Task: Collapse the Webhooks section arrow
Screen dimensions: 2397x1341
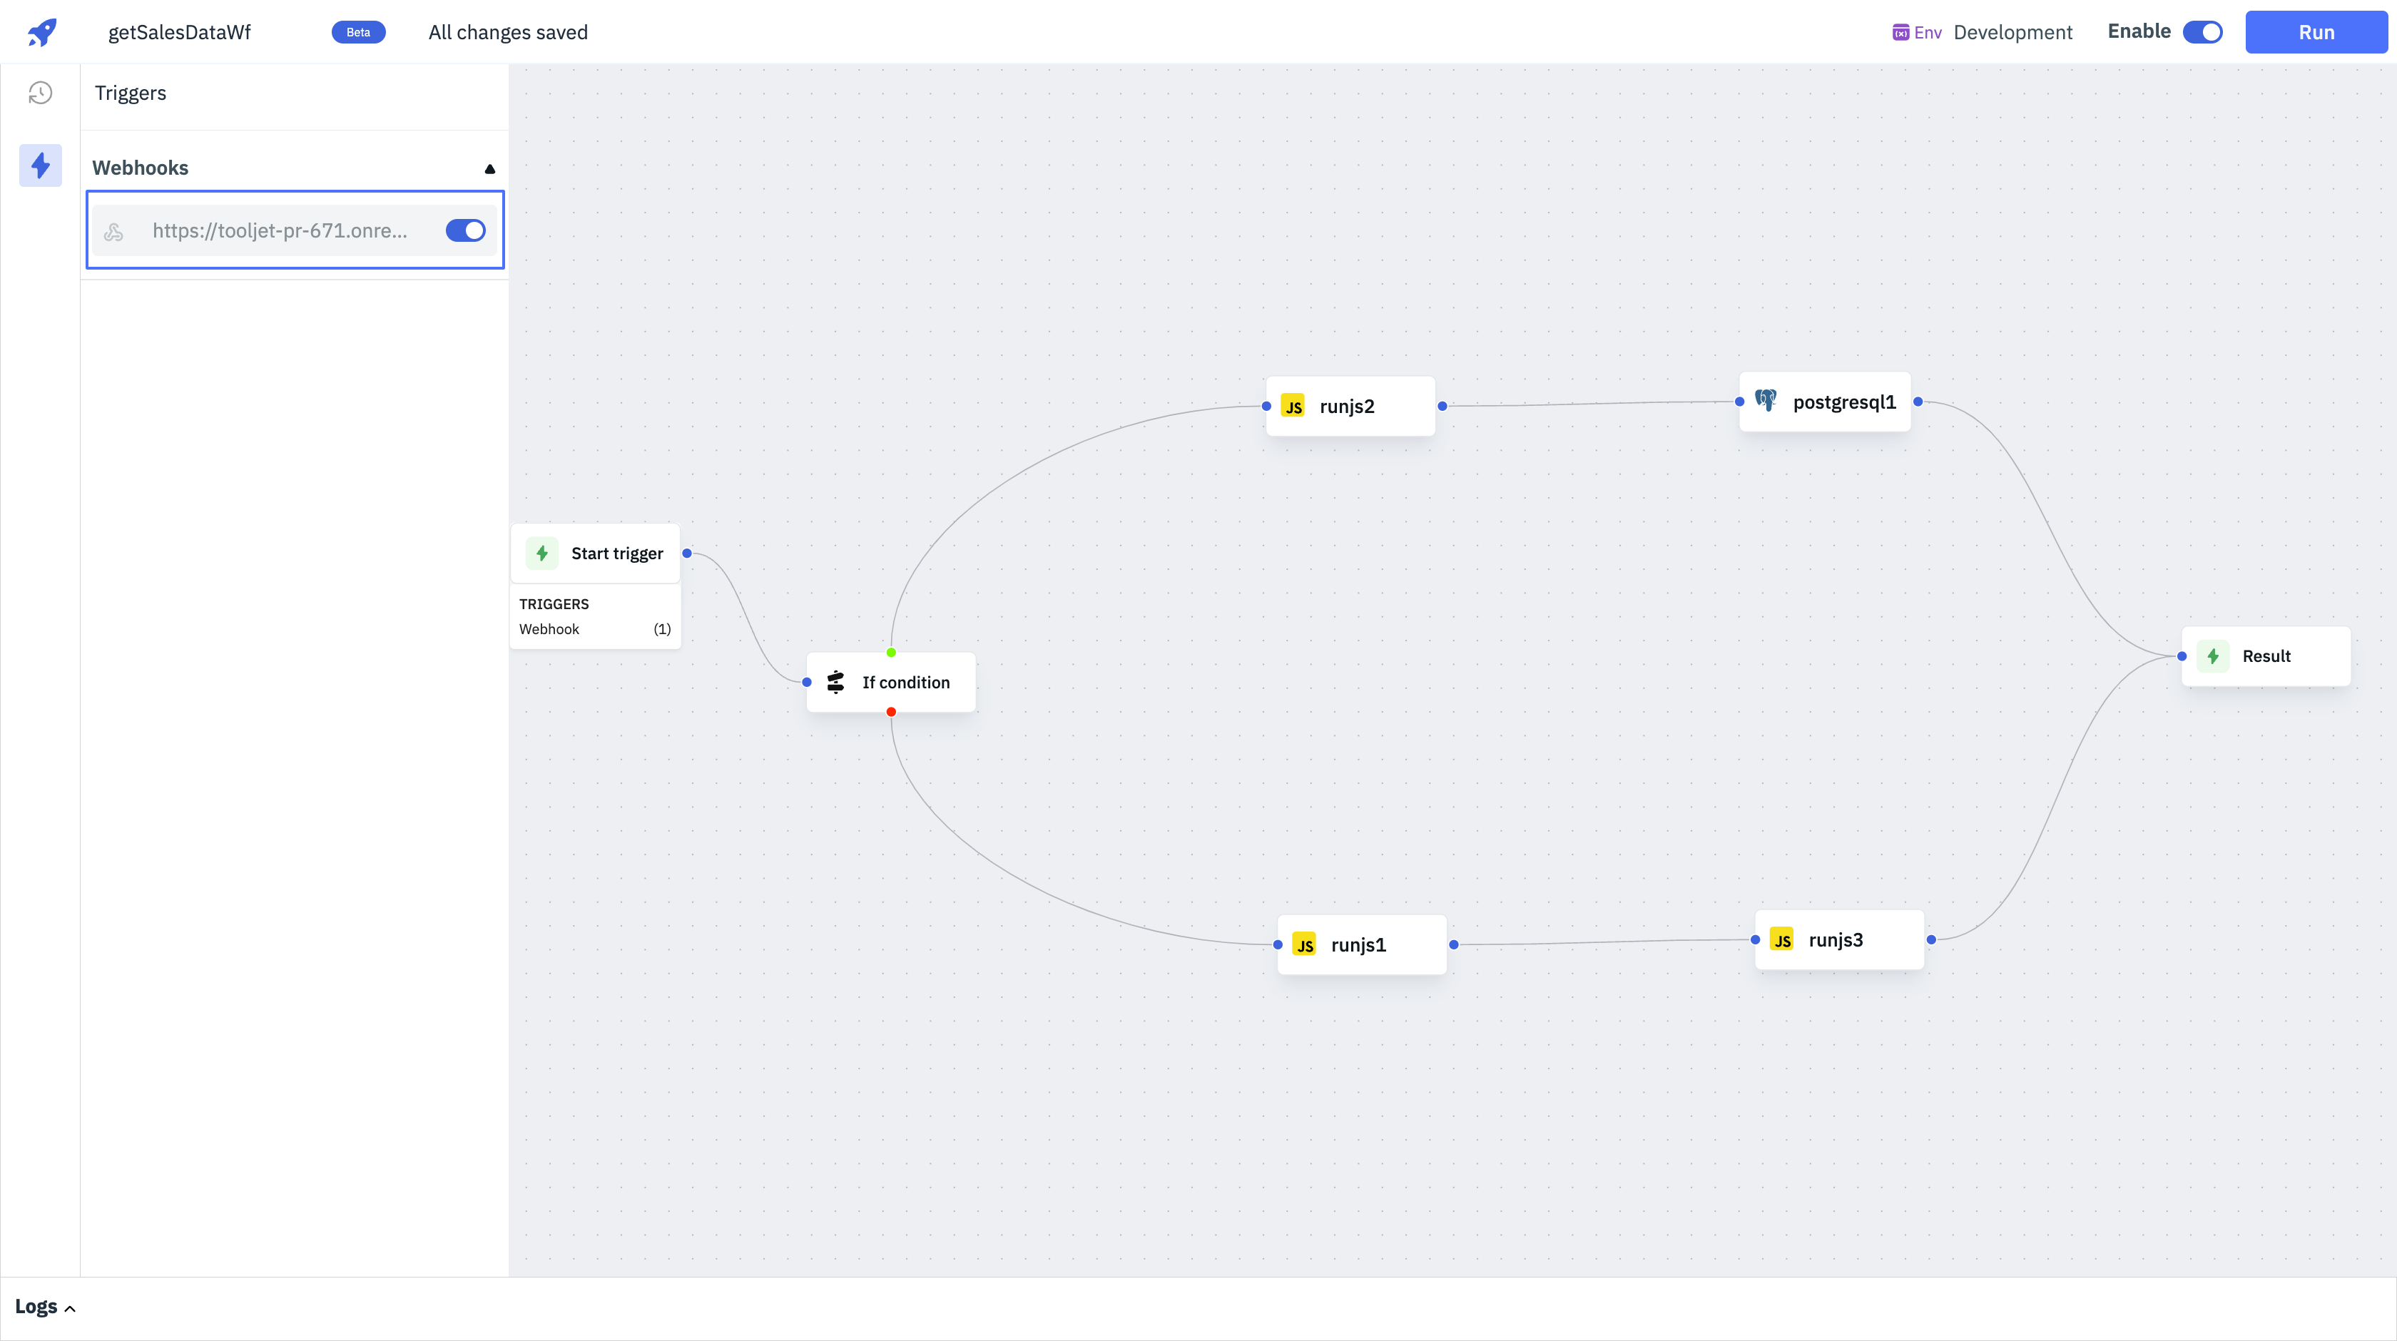Action: click(x=489, y=168)
